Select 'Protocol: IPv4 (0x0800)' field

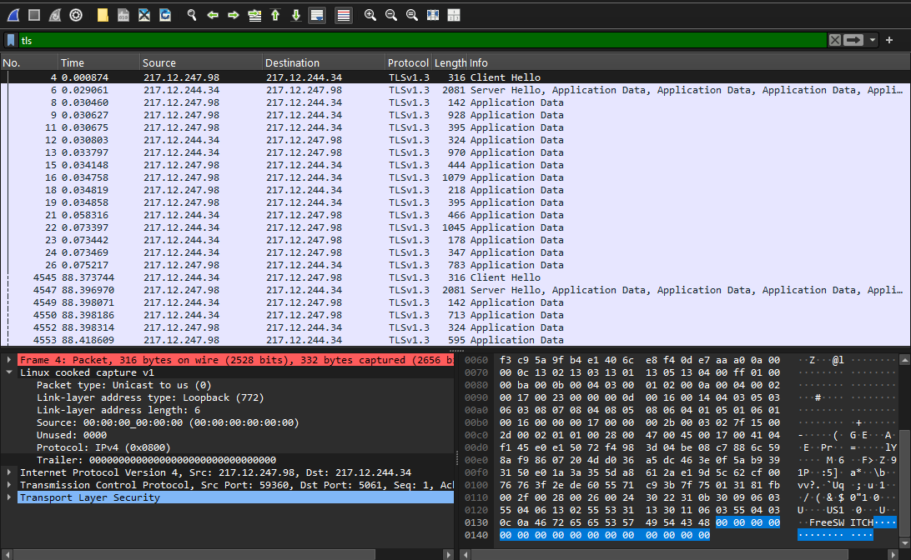(103, 447)
